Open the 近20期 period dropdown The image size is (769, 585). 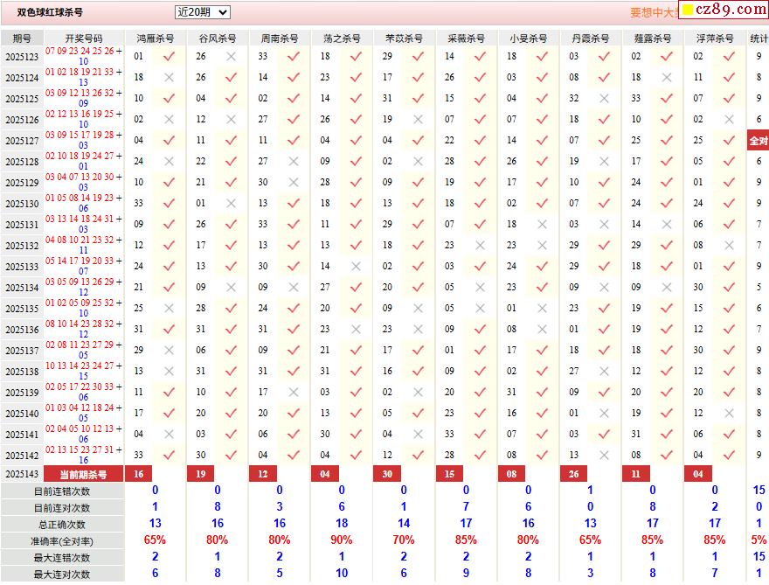click(x=202, y=12)
